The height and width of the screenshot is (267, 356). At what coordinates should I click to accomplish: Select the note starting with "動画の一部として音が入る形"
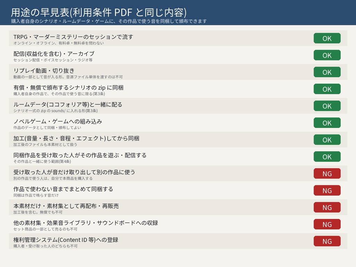(x=68, y=77)
